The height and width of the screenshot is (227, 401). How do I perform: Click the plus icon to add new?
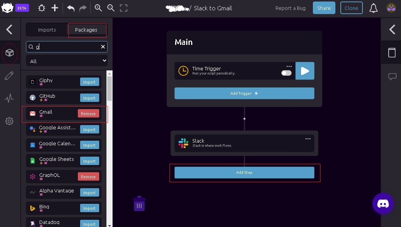55,8
